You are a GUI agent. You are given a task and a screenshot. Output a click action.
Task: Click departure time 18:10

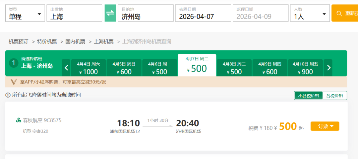[128, 123]
